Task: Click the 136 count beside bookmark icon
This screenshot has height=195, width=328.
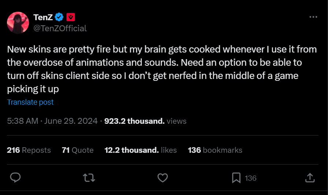Action: click(x=251, y=178)
